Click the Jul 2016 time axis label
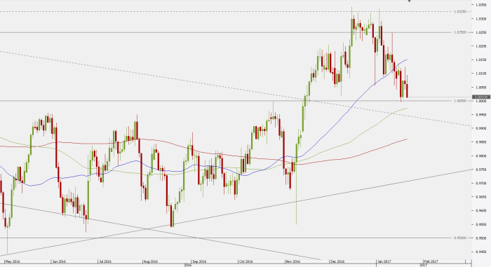Screen dimensions: 491x267 click(x=105, y=261)
